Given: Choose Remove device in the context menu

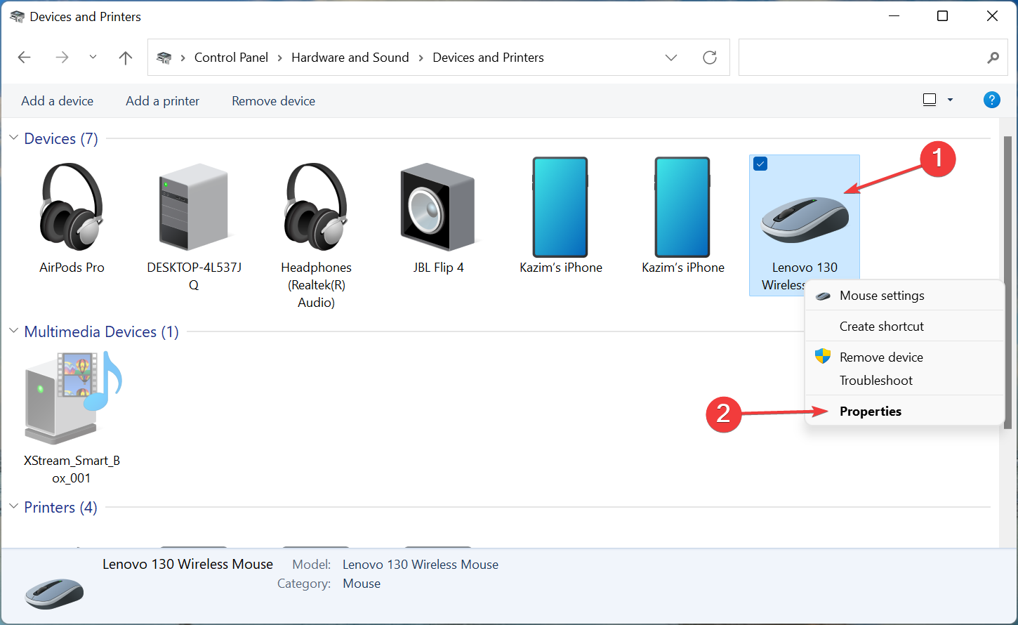Looking at the screenshot, I should pyautogui.click(x=904, y=357).
